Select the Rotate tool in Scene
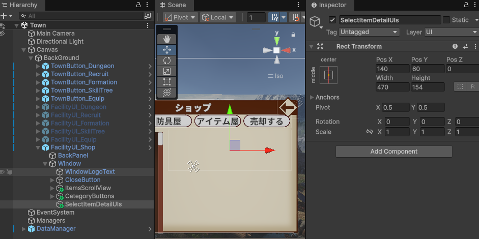The image size is (479, 239). [x=166, y=61]
